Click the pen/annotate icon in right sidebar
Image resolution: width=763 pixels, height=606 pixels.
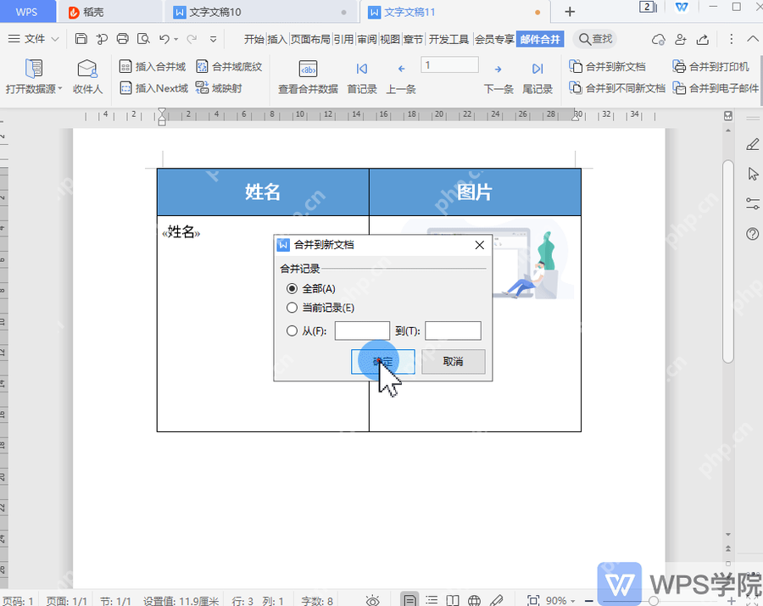752,144
